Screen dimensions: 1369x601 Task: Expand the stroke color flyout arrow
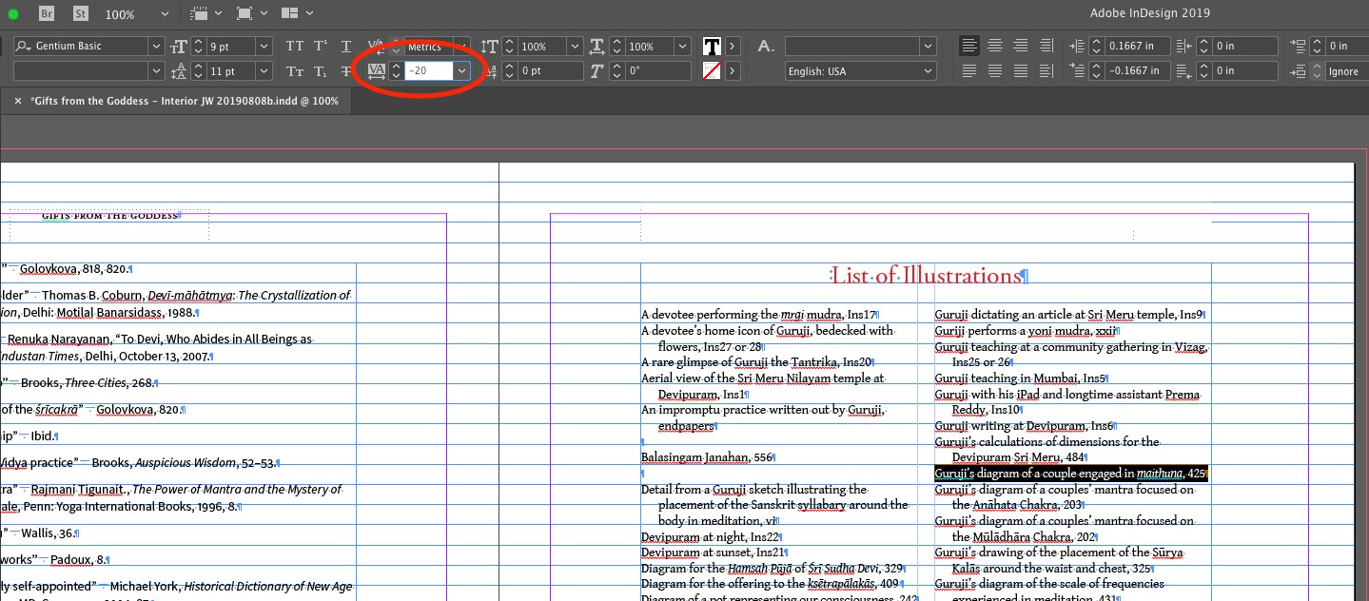click(733, 70)
